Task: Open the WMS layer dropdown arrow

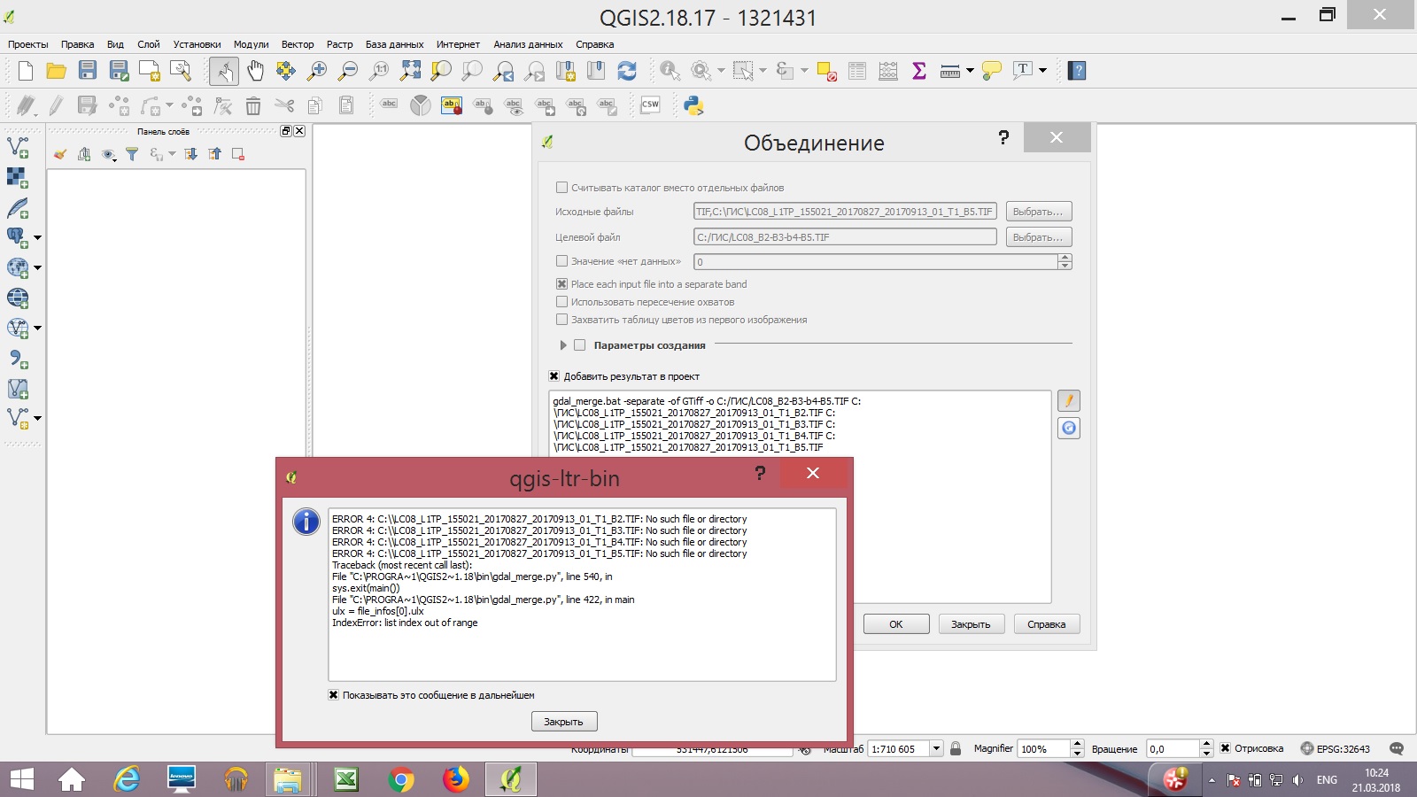Action: click(37, 268)
